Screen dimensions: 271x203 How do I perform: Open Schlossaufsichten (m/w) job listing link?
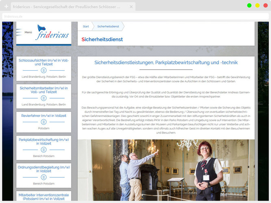pos(43,62)
